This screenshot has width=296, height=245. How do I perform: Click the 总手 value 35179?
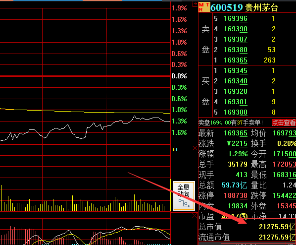[238, 164]
